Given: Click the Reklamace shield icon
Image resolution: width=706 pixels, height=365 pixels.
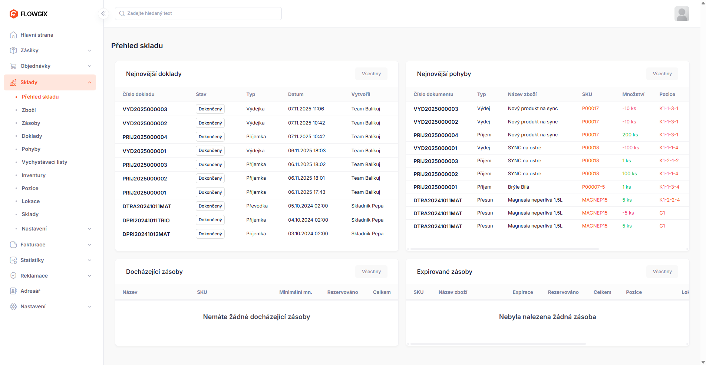Looking at the screenshot, I should [13, 276].
